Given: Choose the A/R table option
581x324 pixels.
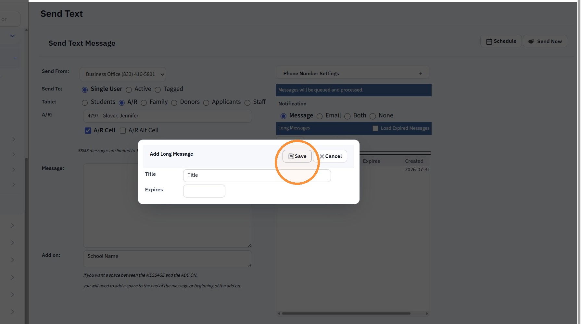Looking at the screenshot, I should (122, 103).
